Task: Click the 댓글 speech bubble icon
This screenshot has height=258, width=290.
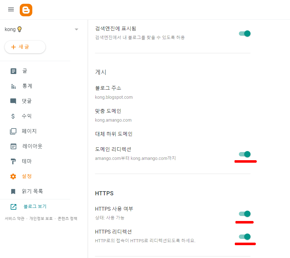Action: click(13, 101)
